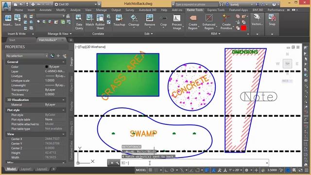Open the Home ribbon tab

(x=18, y=10)
